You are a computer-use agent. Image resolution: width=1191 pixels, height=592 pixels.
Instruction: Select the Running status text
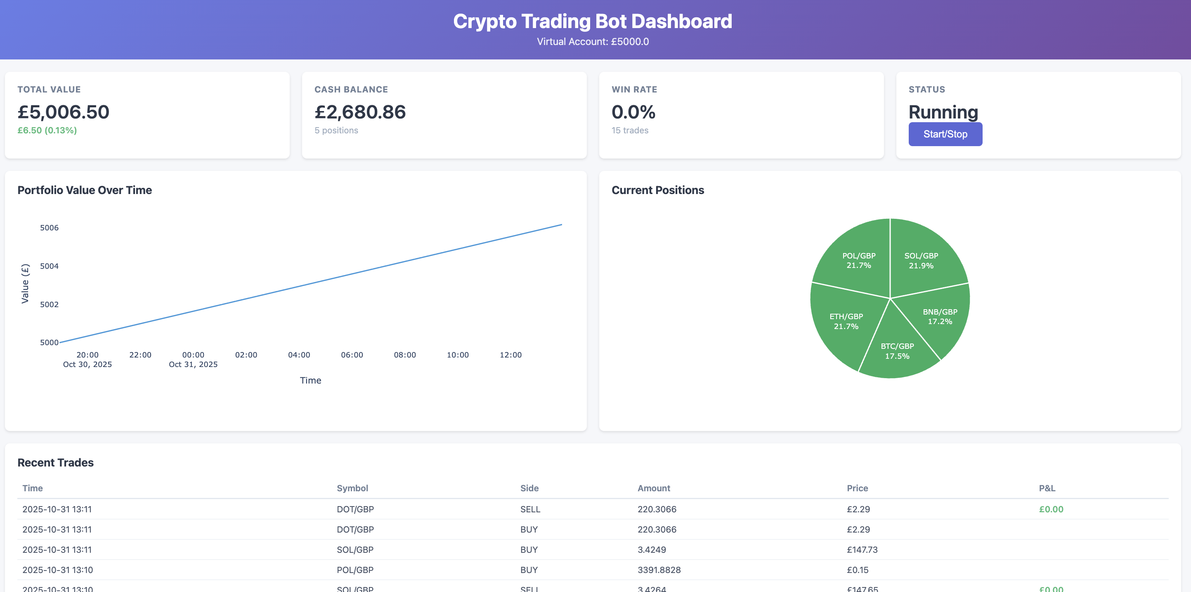tap(943, 111)
